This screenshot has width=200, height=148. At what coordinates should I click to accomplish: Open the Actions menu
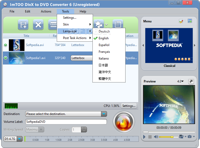coord(46,11)
